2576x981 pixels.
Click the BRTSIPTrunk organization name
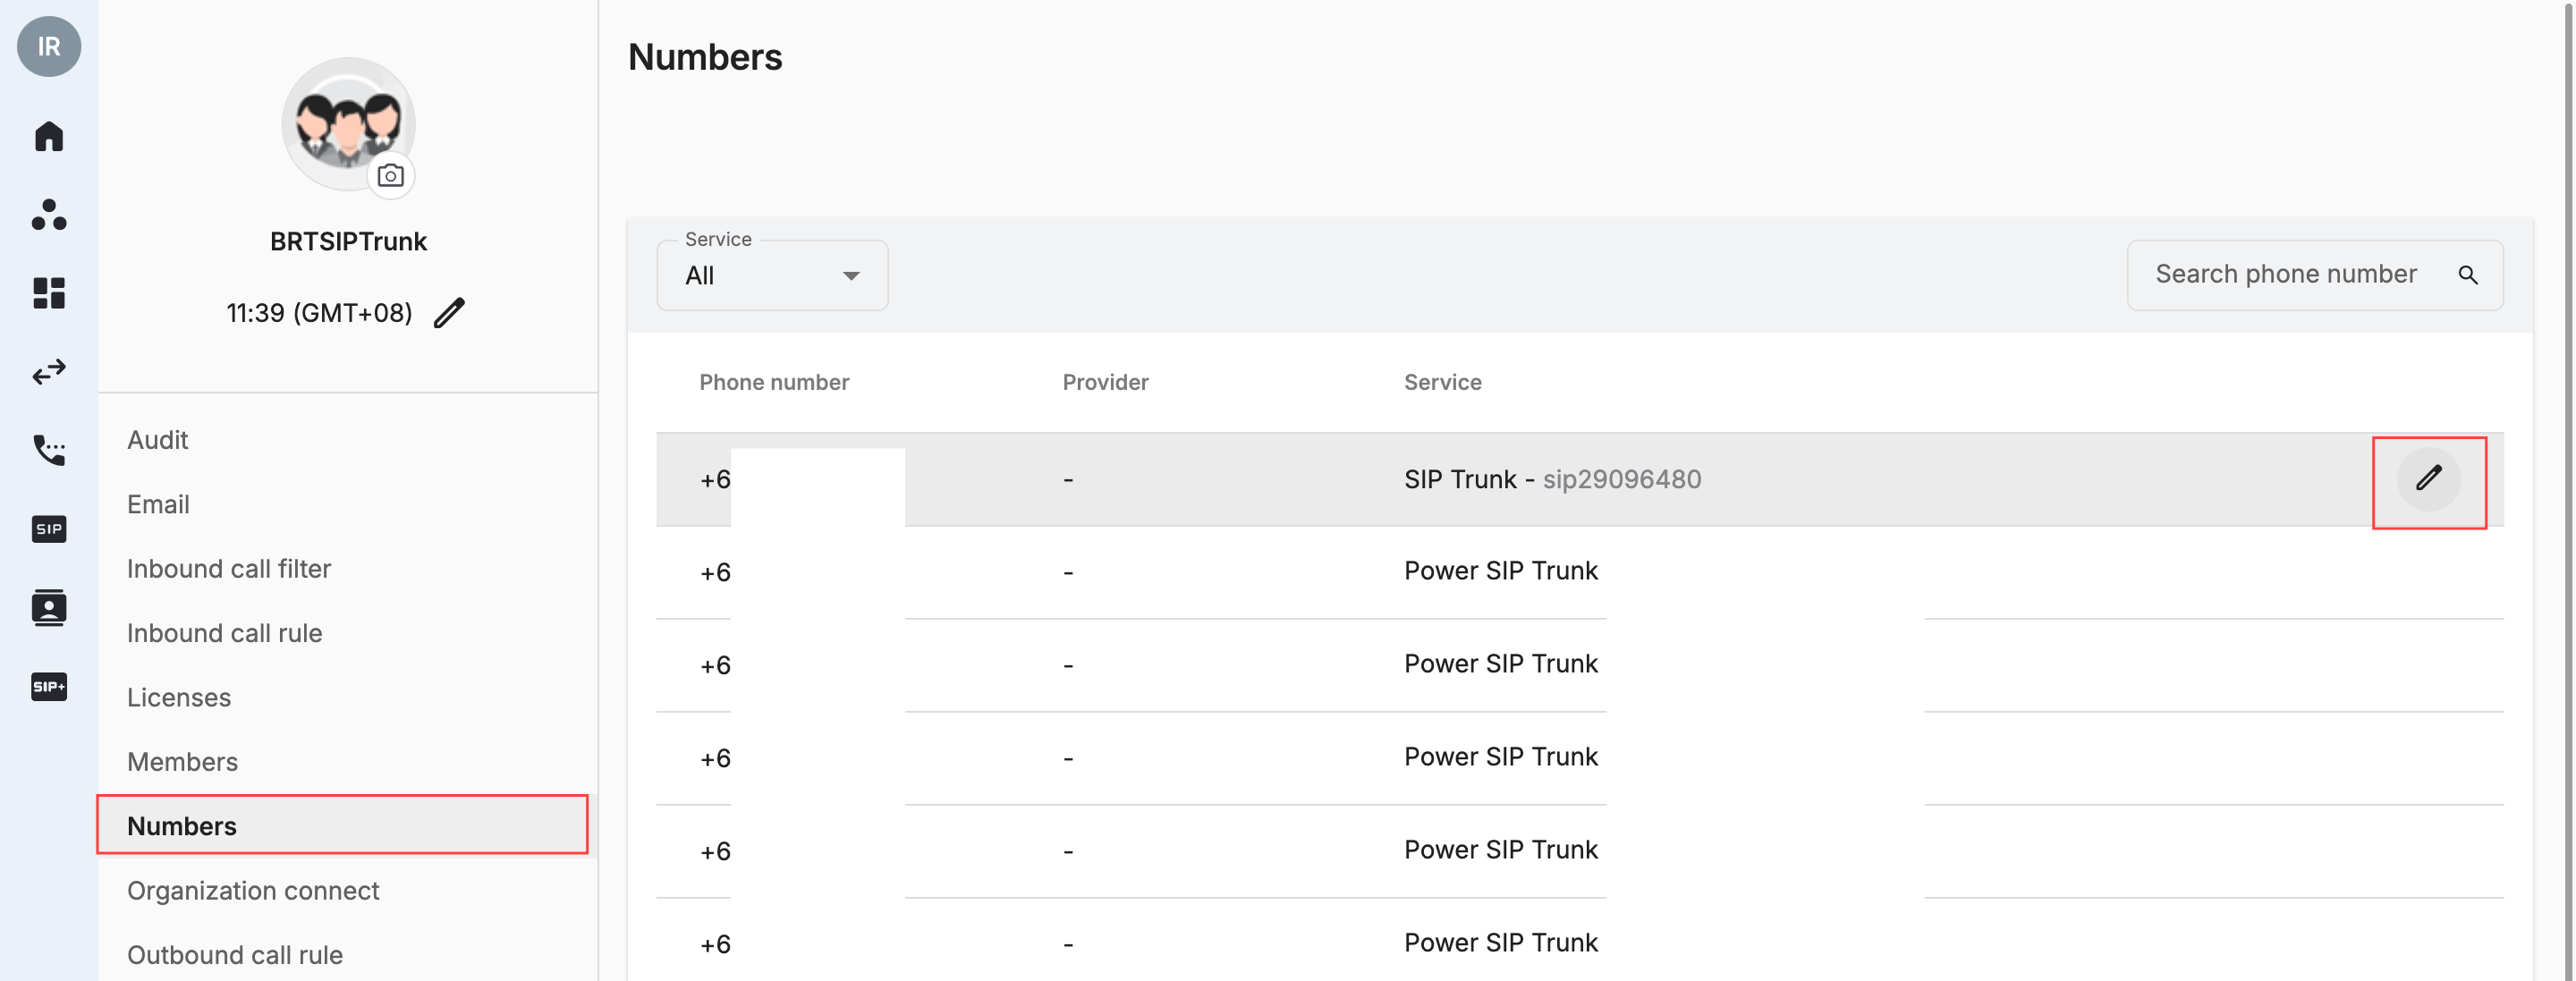pos(348,241)
